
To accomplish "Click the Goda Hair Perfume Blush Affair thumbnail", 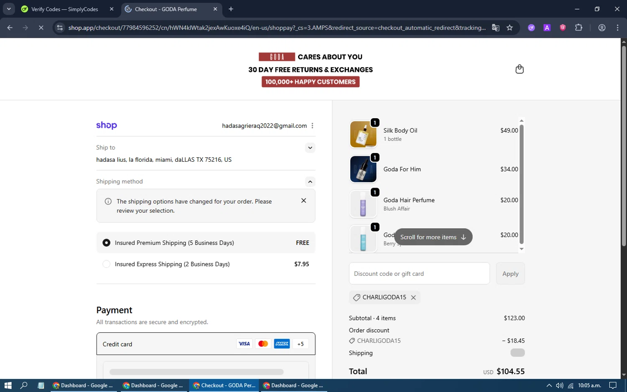I will (363, 204).
